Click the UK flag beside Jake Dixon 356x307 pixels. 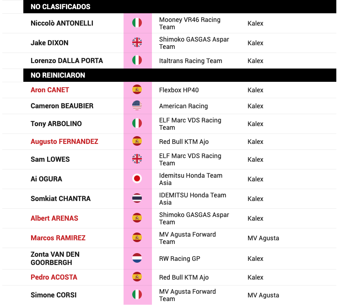[x=137, y=42]
